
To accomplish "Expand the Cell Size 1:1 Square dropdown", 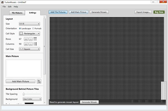I will click(x=29, y=49).
